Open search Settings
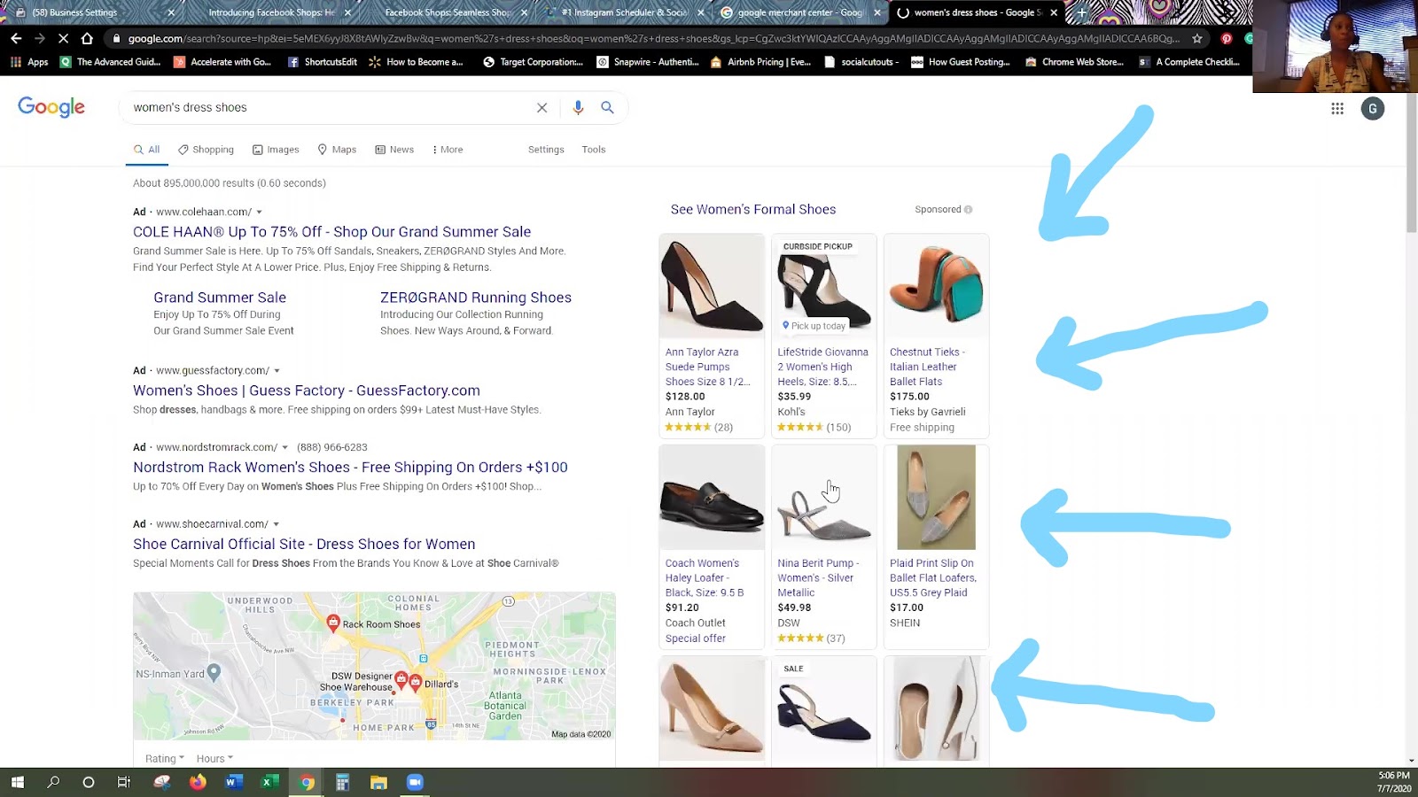This screenshot has width=1418, height=797. (546, 150)
